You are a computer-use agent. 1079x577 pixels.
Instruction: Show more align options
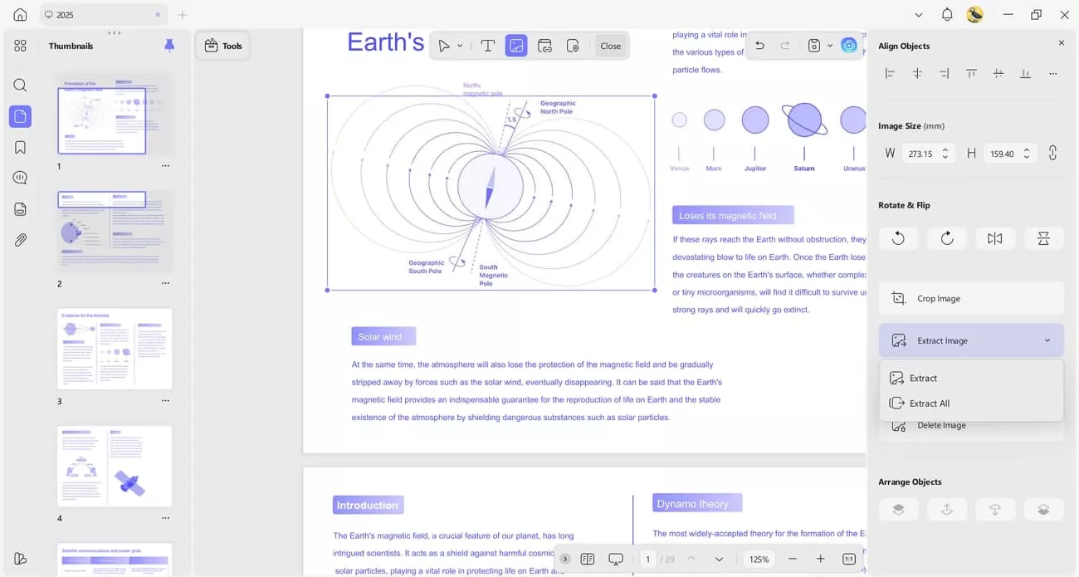tap(1052, 73)
